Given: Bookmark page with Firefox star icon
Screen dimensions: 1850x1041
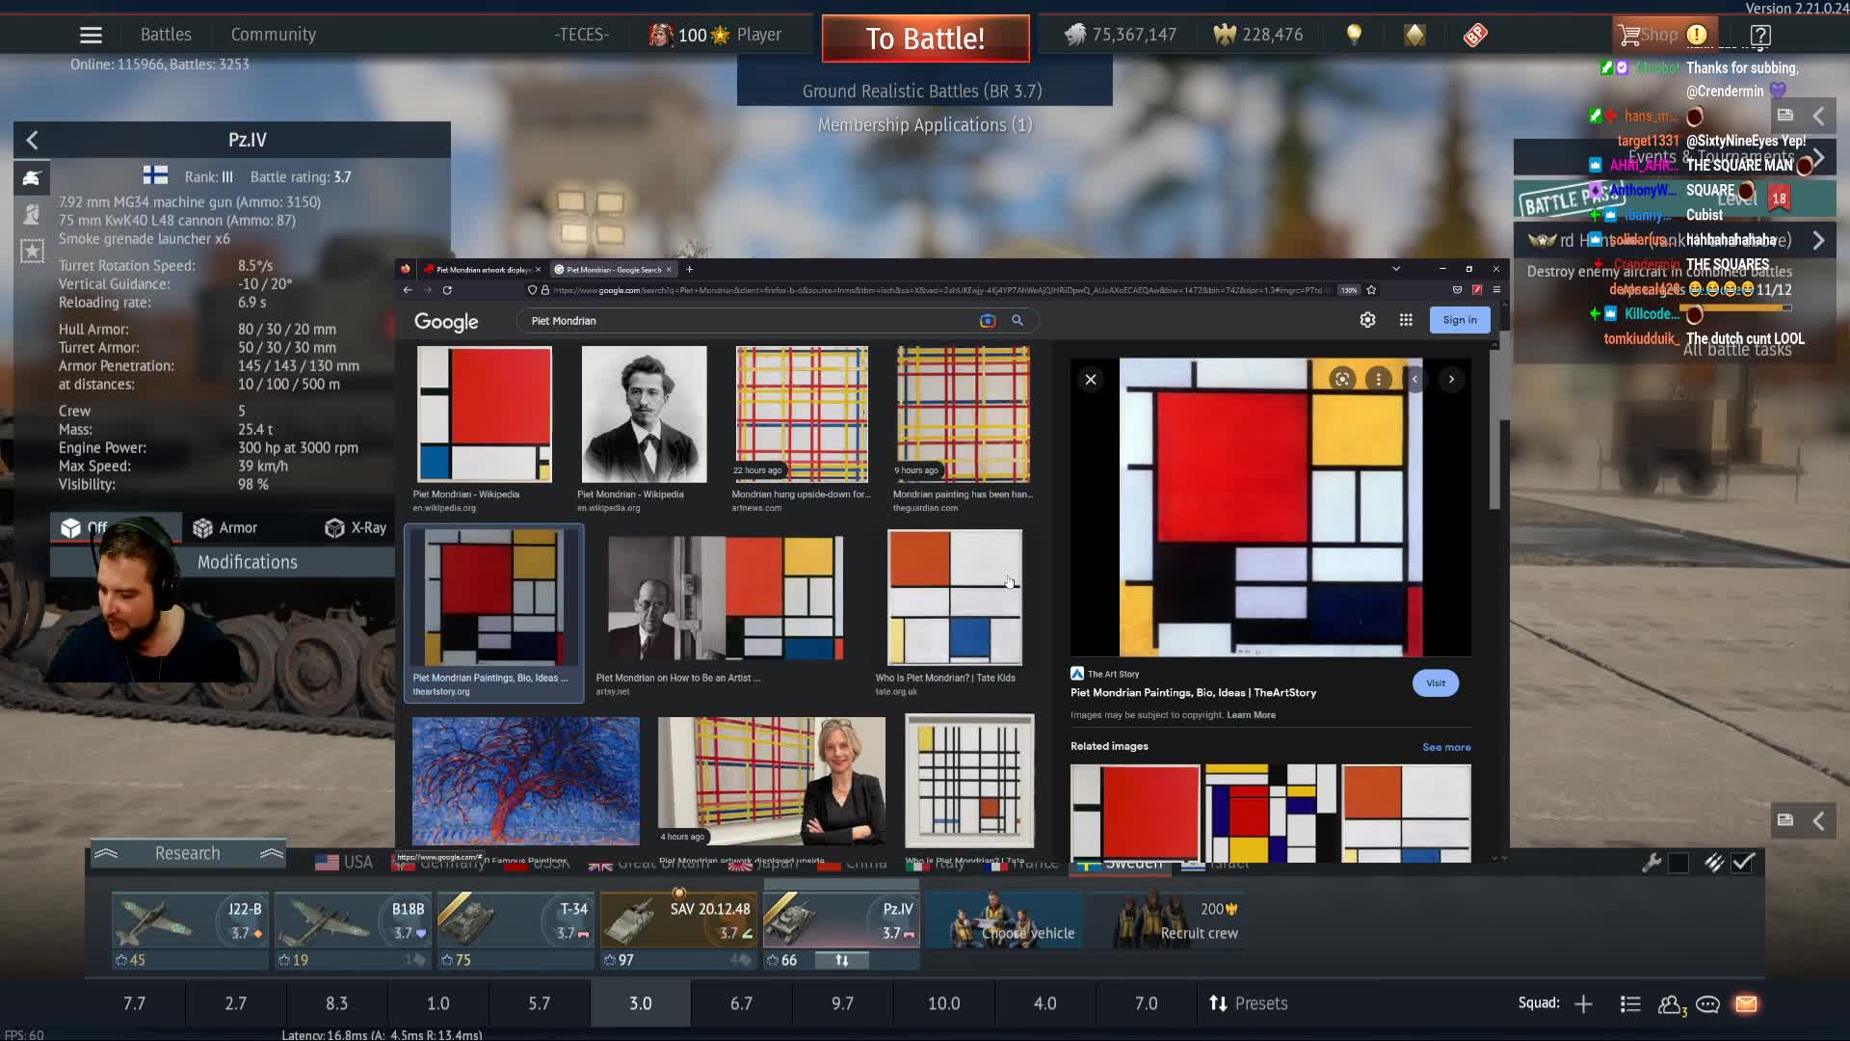Looking at the screenshot, I should point(1371,290).
